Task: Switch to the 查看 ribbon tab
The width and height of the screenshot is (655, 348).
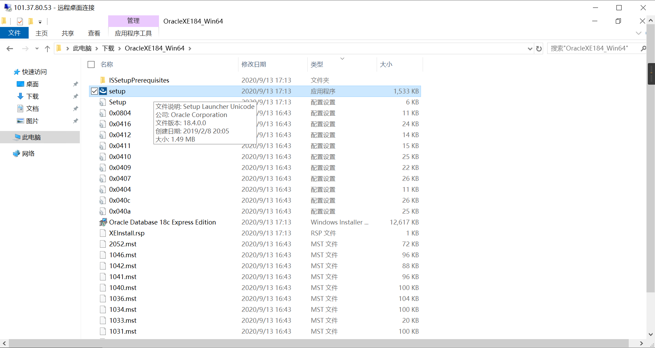Action: 94,33
